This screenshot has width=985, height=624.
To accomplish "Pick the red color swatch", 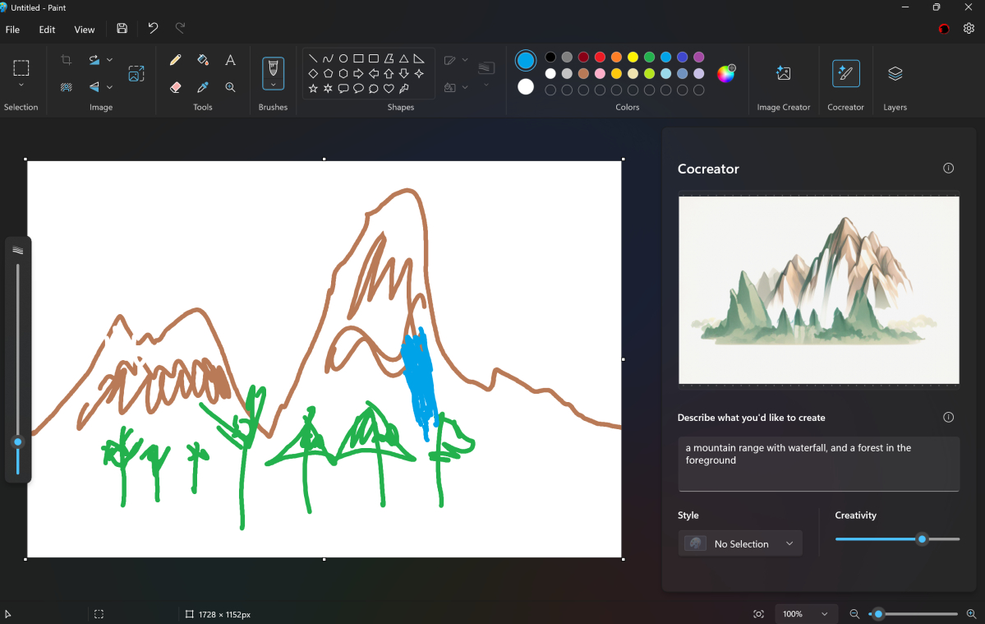I will tap(600, 58).
